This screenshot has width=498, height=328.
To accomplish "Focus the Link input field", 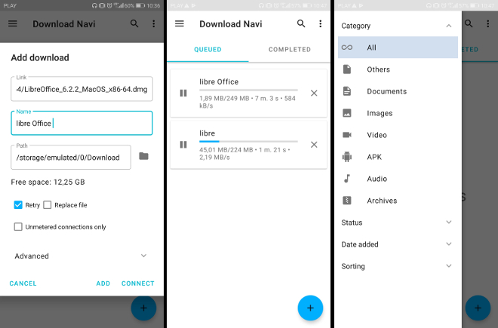I will point(81,89).
